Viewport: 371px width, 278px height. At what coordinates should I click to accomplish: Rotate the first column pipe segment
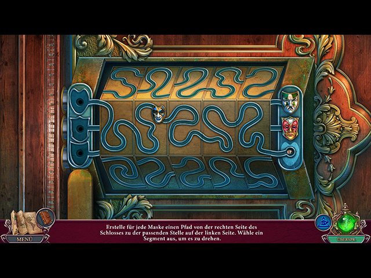(117, 128)
